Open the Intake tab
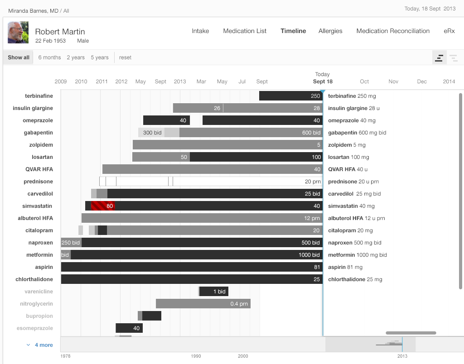Image resolution: width=464 pixels, height=364 pixels. [x=200, y=31]
